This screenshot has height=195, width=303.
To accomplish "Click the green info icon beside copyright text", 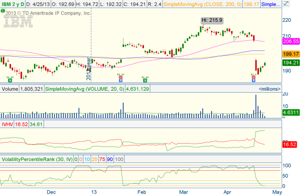I will [3, 11].
